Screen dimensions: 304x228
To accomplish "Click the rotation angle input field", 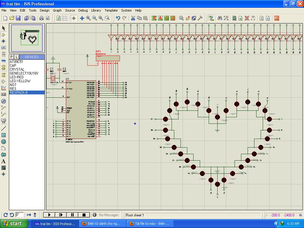I will [x=20, y=215].
